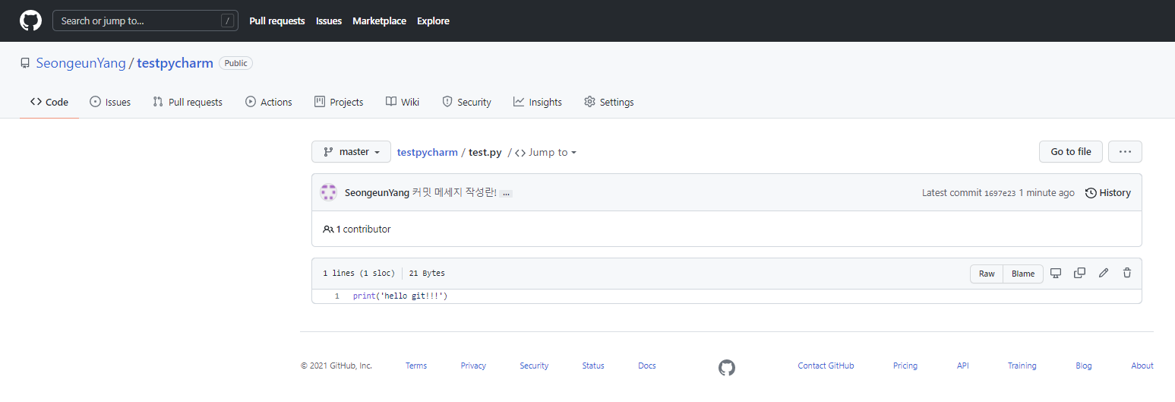Delete test.py with the trash icon

click(1127, 273)
